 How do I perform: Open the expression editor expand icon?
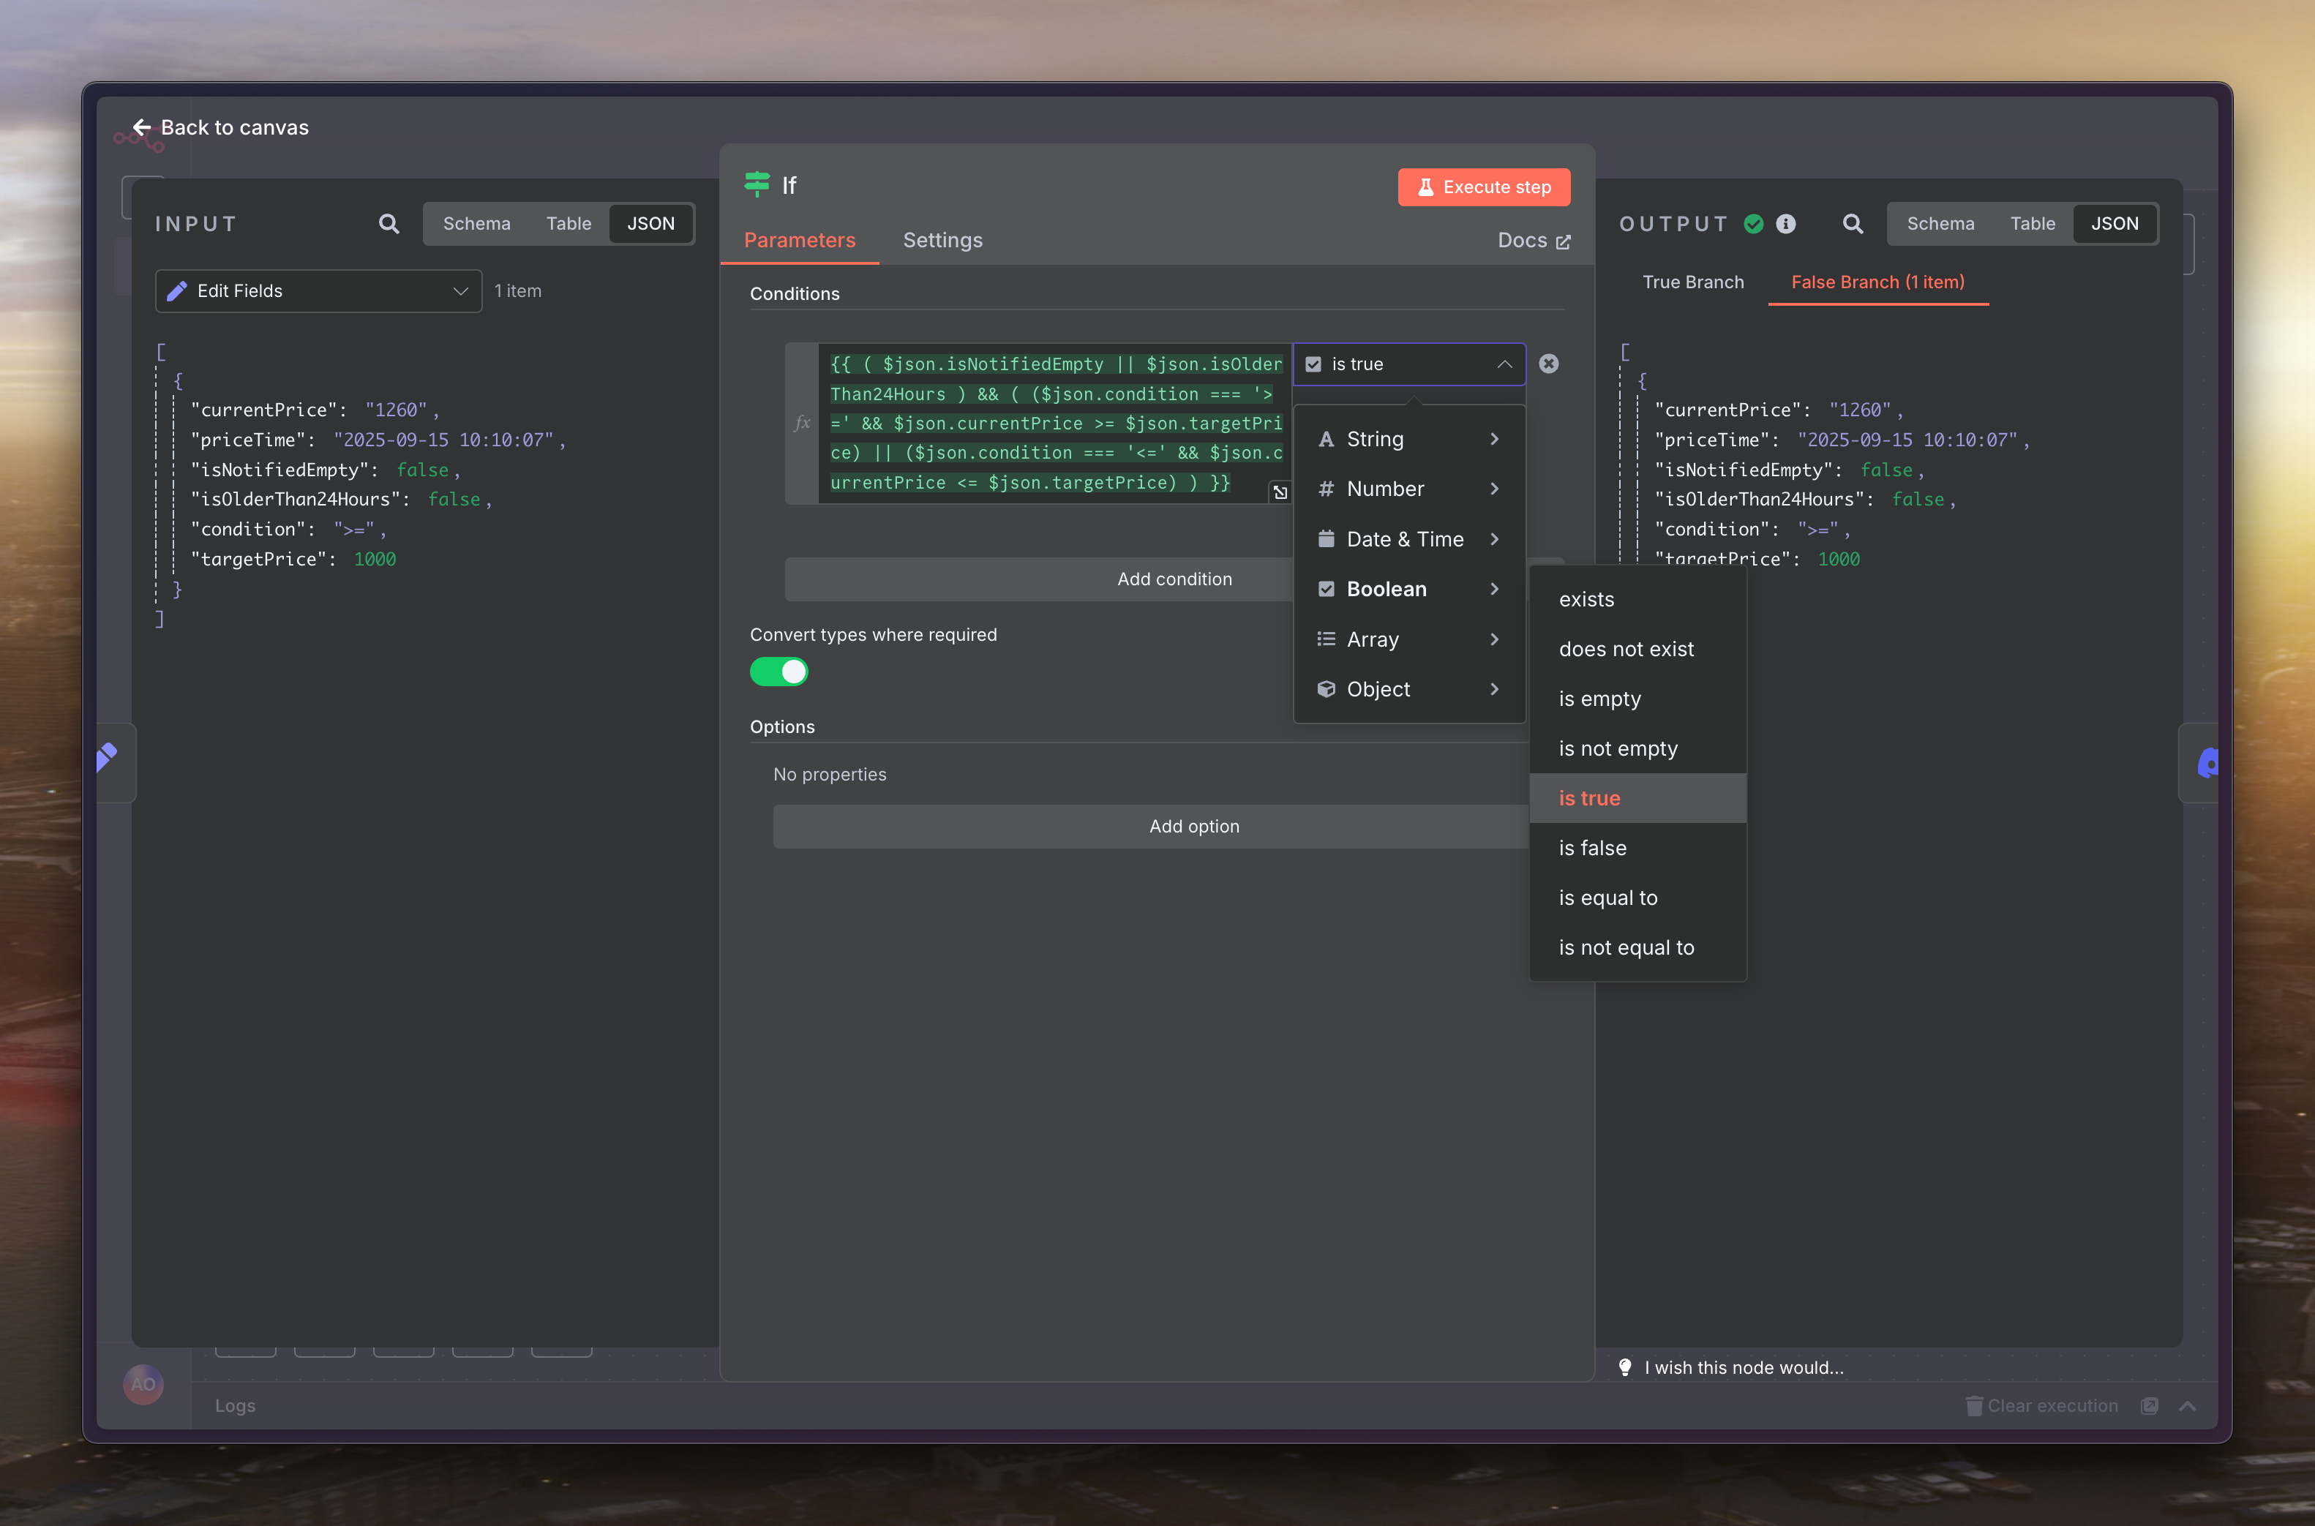coord(1280,492)
